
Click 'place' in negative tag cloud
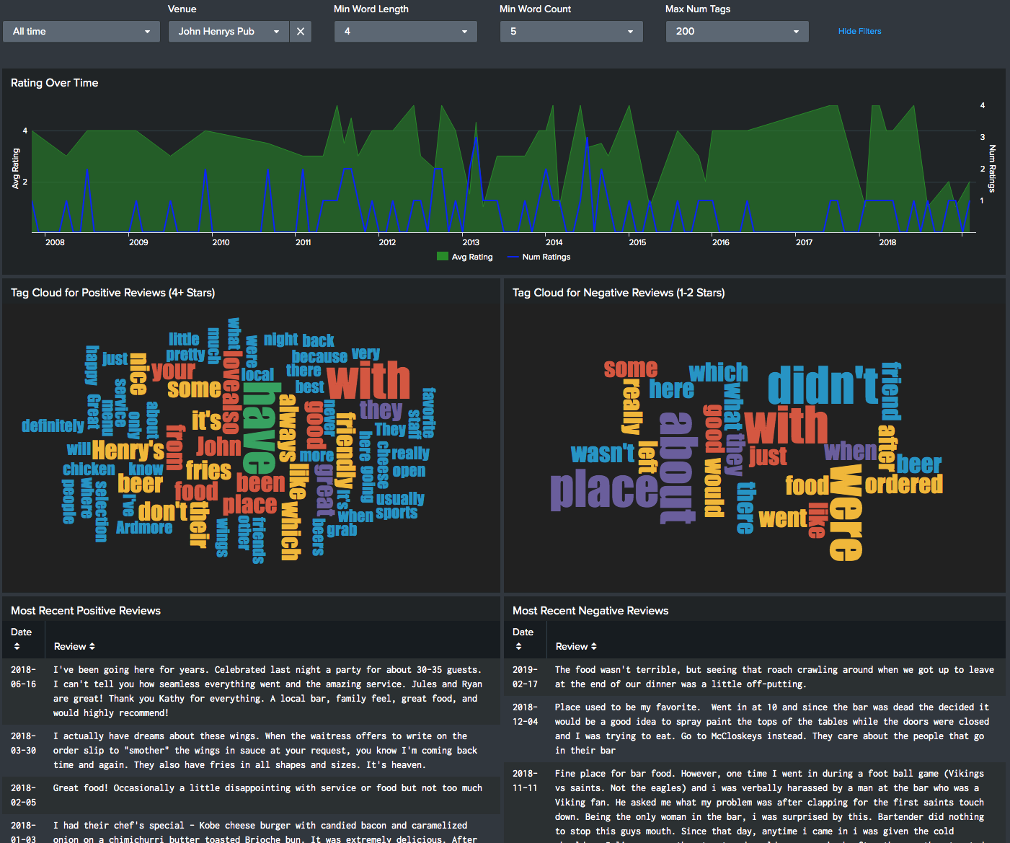(603, 490)
